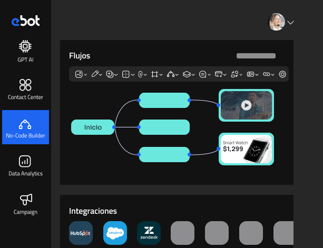This screenshot has height=248, width=323.
Task: Select the image insert tool
Action: coord(79,74)
